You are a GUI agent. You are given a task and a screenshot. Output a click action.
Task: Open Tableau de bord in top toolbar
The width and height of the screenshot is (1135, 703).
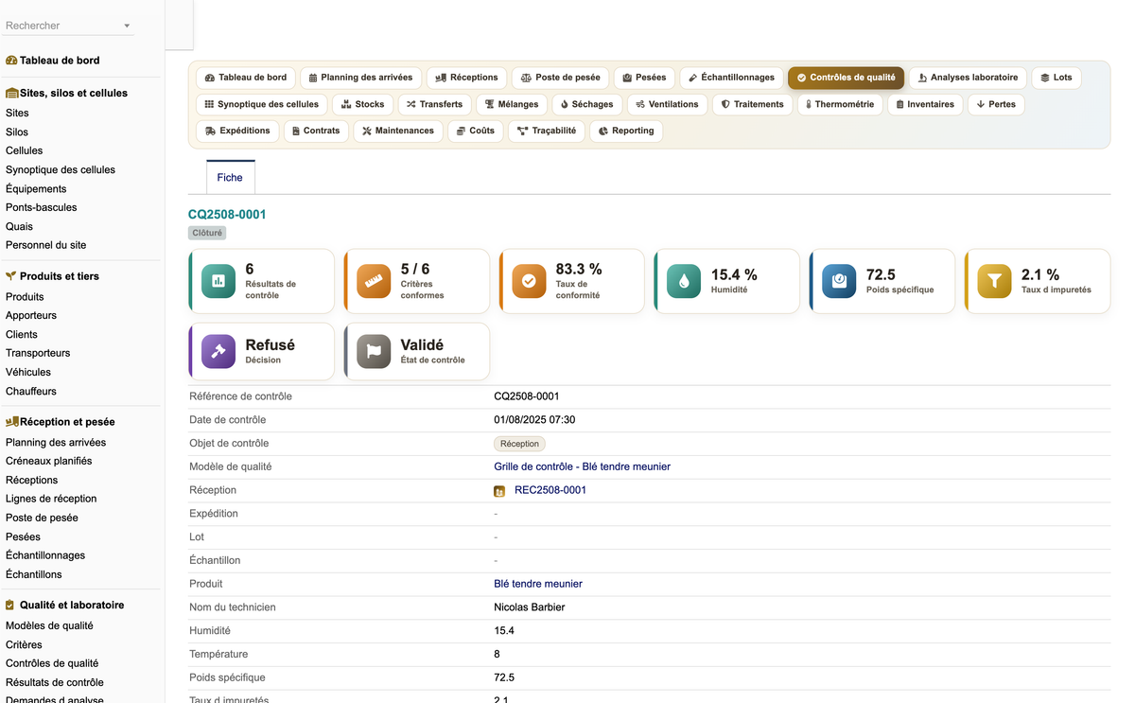(246, 78)
